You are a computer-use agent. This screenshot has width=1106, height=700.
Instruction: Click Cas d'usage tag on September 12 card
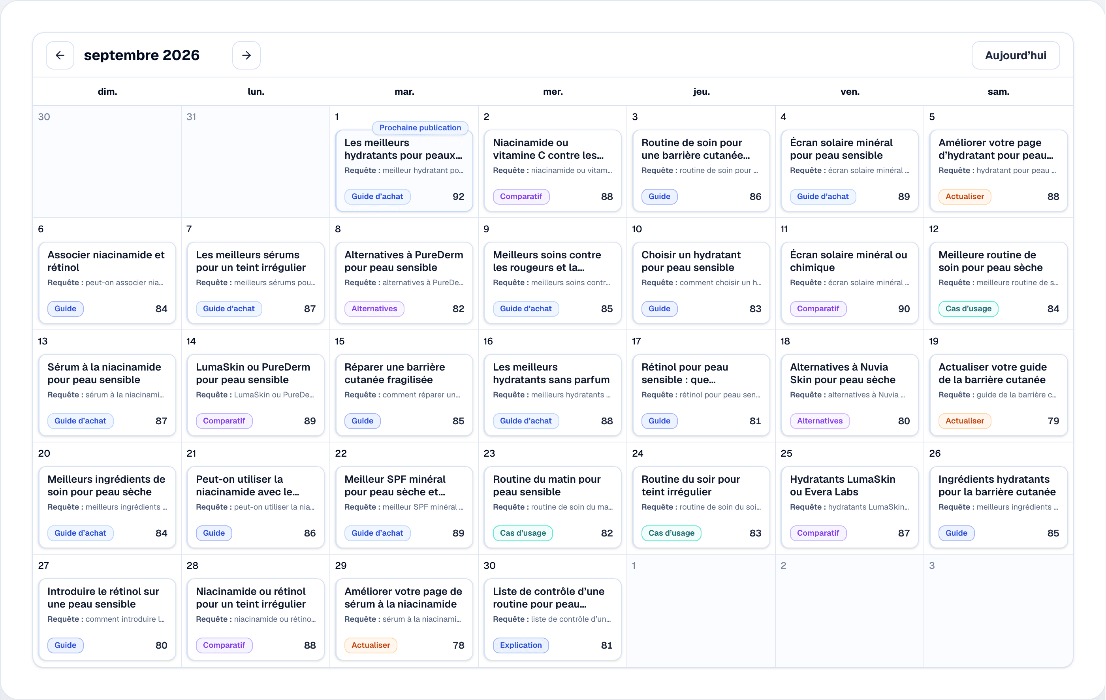click(x=968, y=309)
